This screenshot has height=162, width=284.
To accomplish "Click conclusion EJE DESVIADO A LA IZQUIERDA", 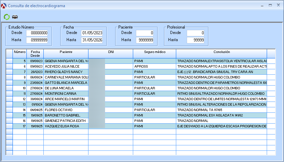I will [x=222, y=126].
